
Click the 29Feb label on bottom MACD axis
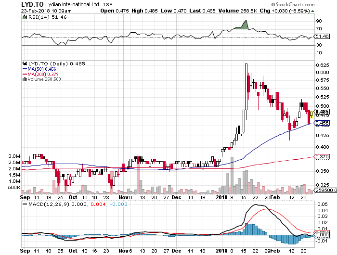[x=272, y=251]
